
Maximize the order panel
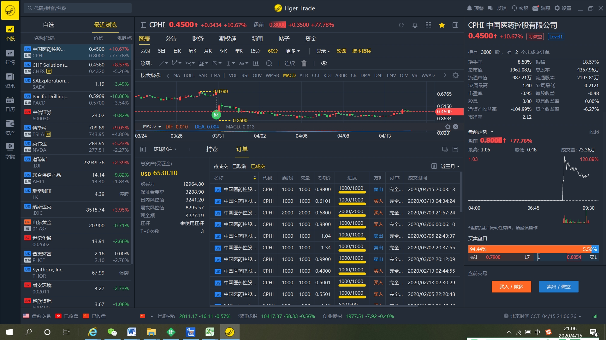[x=455, y=149]
